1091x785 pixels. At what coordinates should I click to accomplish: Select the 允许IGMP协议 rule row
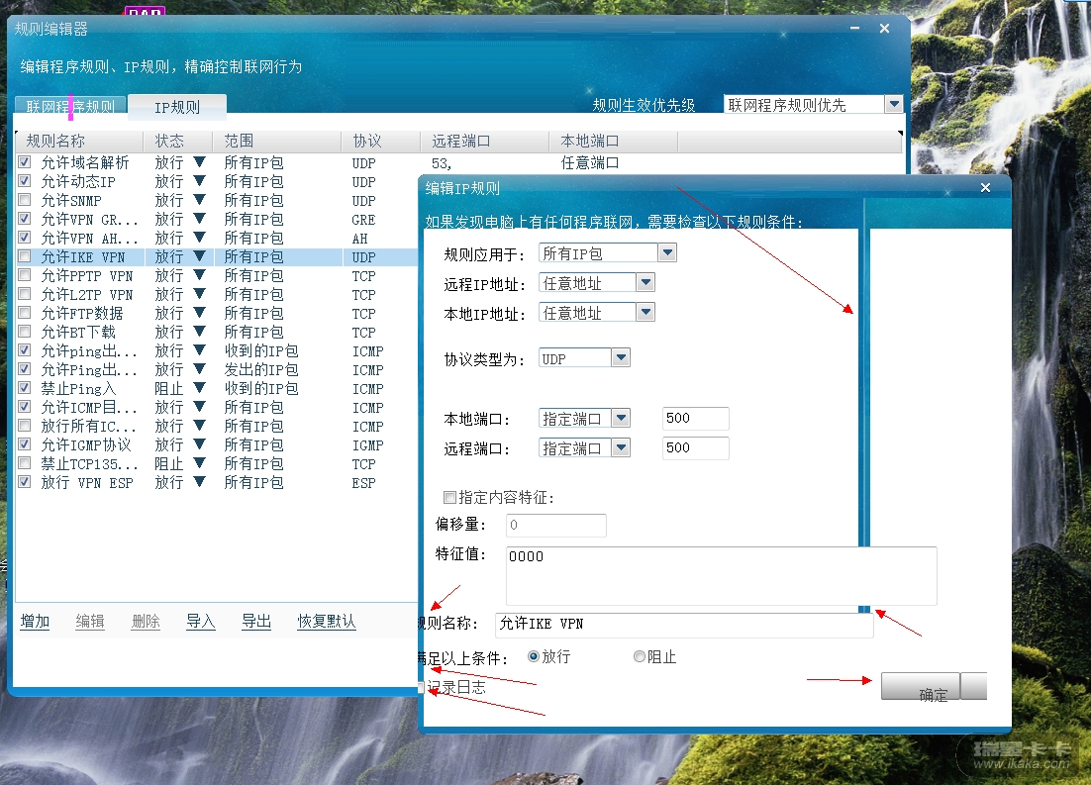[216, 444]
